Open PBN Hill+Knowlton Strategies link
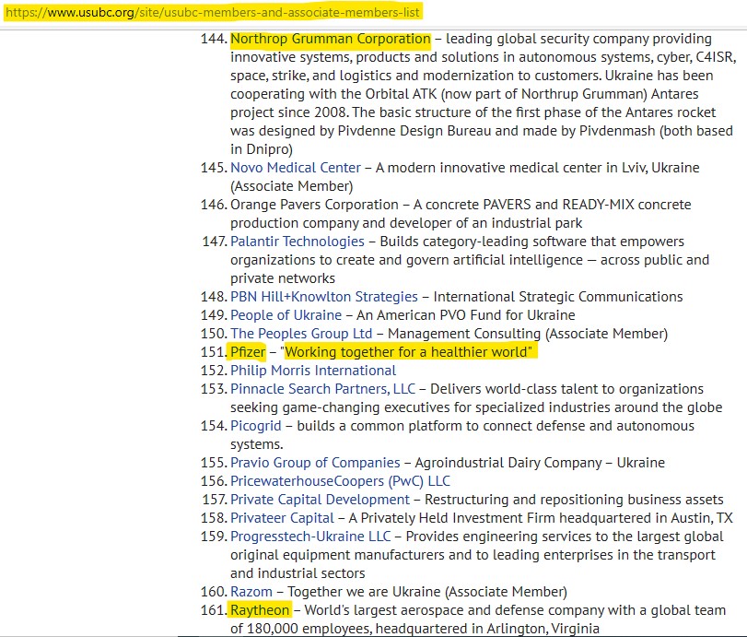Viewport: 747px width, 637px height. coord(324,297)
